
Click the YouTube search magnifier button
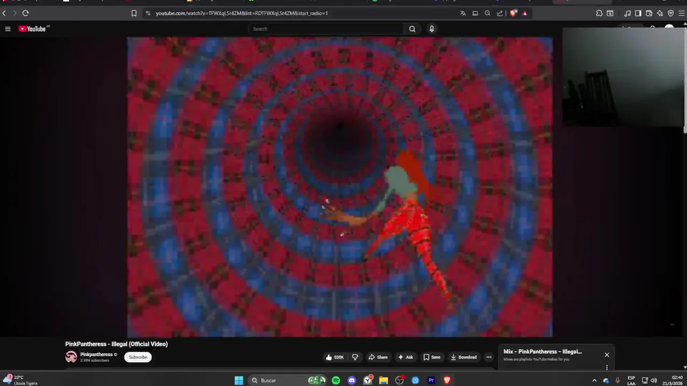click(412, 29)
